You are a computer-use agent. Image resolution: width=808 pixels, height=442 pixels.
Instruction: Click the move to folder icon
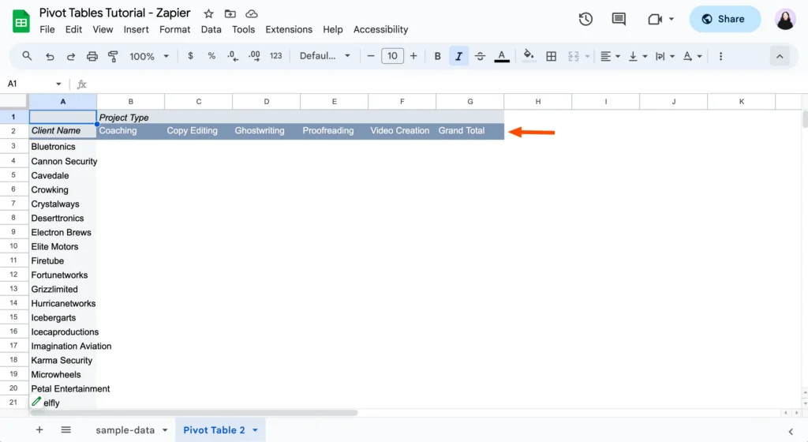230,14
